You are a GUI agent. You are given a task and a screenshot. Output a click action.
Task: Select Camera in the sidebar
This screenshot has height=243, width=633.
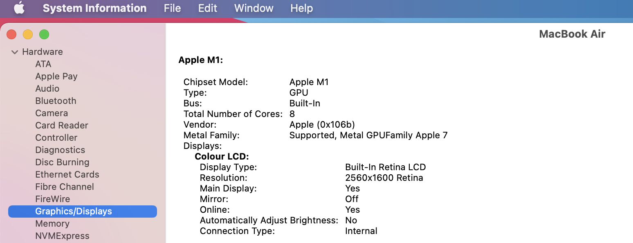tap(52, 113)
